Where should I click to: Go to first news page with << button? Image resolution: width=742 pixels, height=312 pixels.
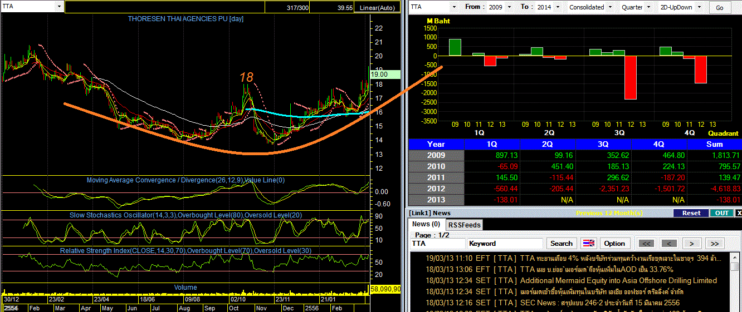[646, 244]
